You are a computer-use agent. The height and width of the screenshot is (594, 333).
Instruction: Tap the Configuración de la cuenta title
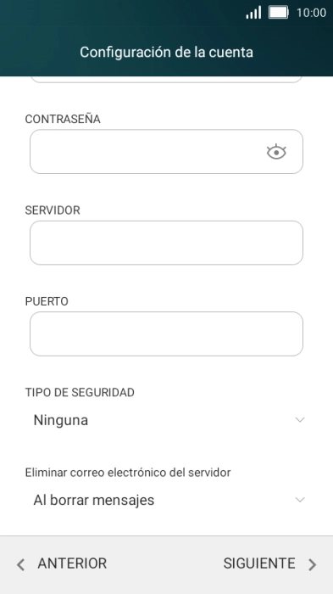[166, 52]
